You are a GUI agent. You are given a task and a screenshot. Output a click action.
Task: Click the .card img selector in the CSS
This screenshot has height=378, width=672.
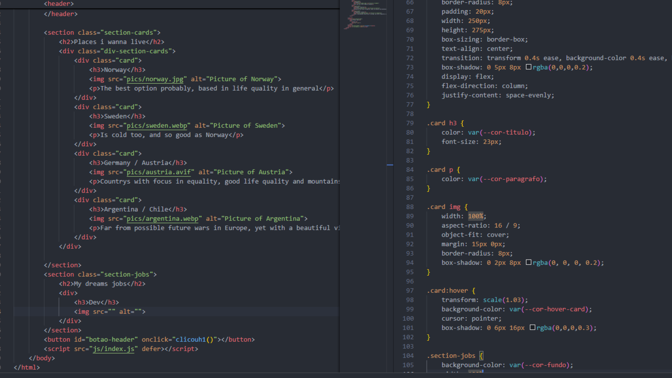click(443, 207)
